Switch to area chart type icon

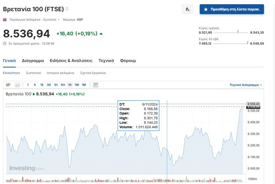click(x=17, y=85)
